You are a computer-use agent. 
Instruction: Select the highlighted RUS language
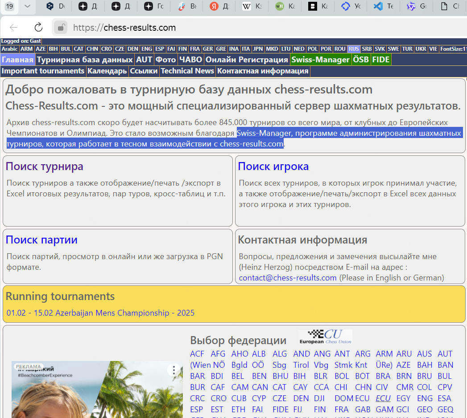[x=354, y=49]
